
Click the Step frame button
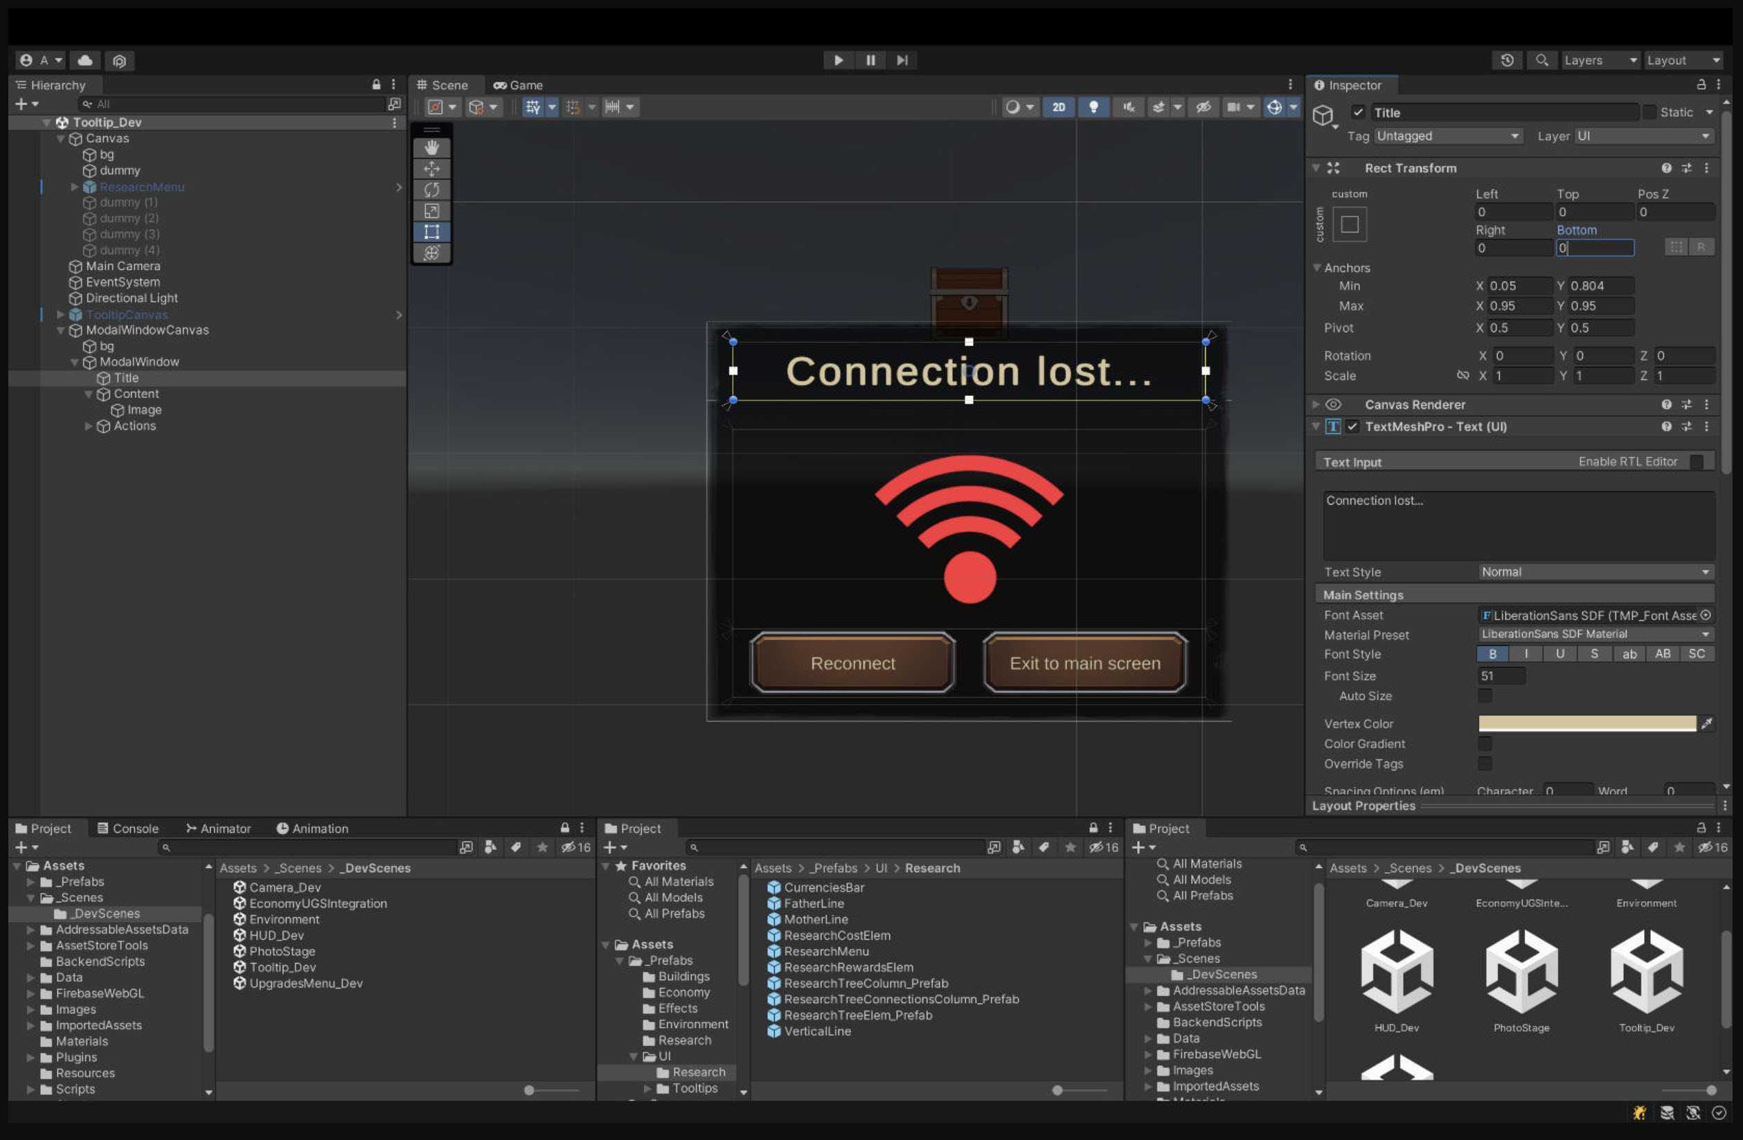click(902, 60)
